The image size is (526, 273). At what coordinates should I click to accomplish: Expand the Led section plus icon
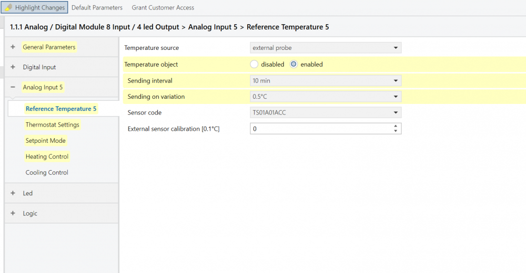click(x=13, y=193)
